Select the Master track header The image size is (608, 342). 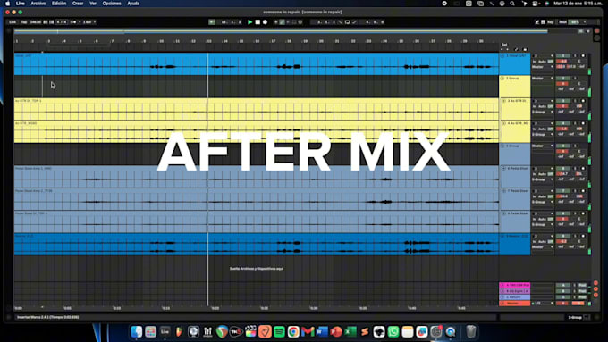[514, 304]
